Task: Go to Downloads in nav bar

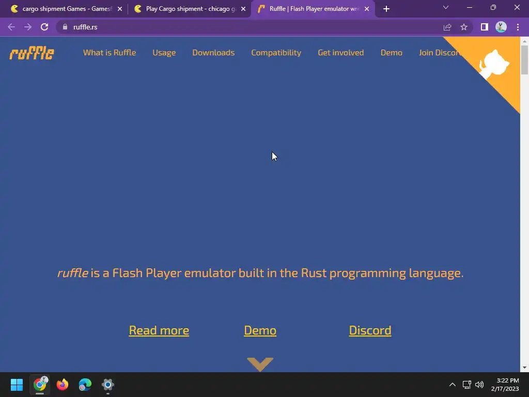Action: coord(213,53)
